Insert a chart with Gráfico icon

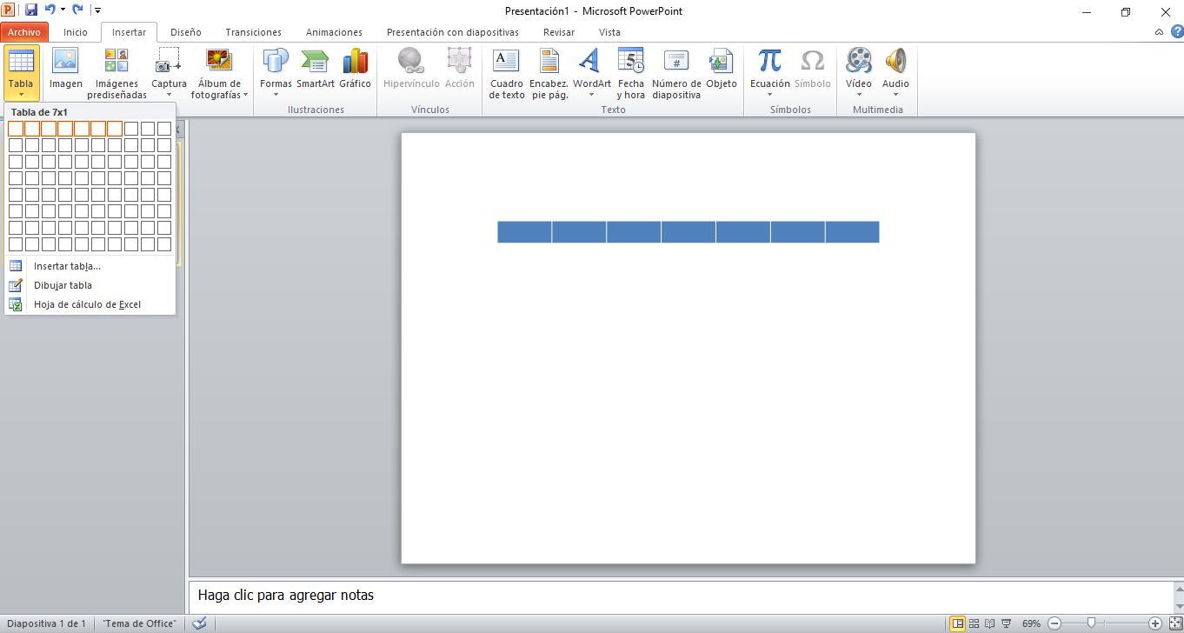point(355,63)
